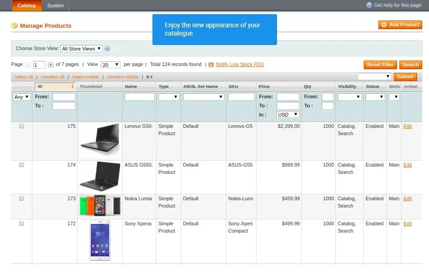
Task: Click the Reset Filter button
Action: tap(380, 65)
